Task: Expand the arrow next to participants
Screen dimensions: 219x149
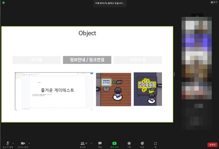Action: coord(91,143)
